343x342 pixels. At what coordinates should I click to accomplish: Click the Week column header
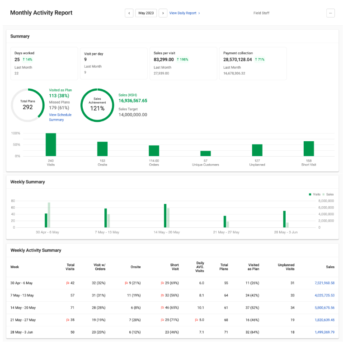[x=14, y=267]
